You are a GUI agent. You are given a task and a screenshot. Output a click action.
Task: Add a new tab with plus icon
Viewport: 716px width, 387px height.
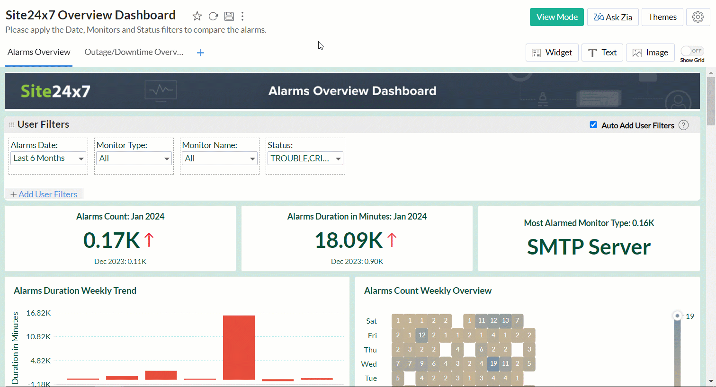pyautogui.click(x=200, y=53)
